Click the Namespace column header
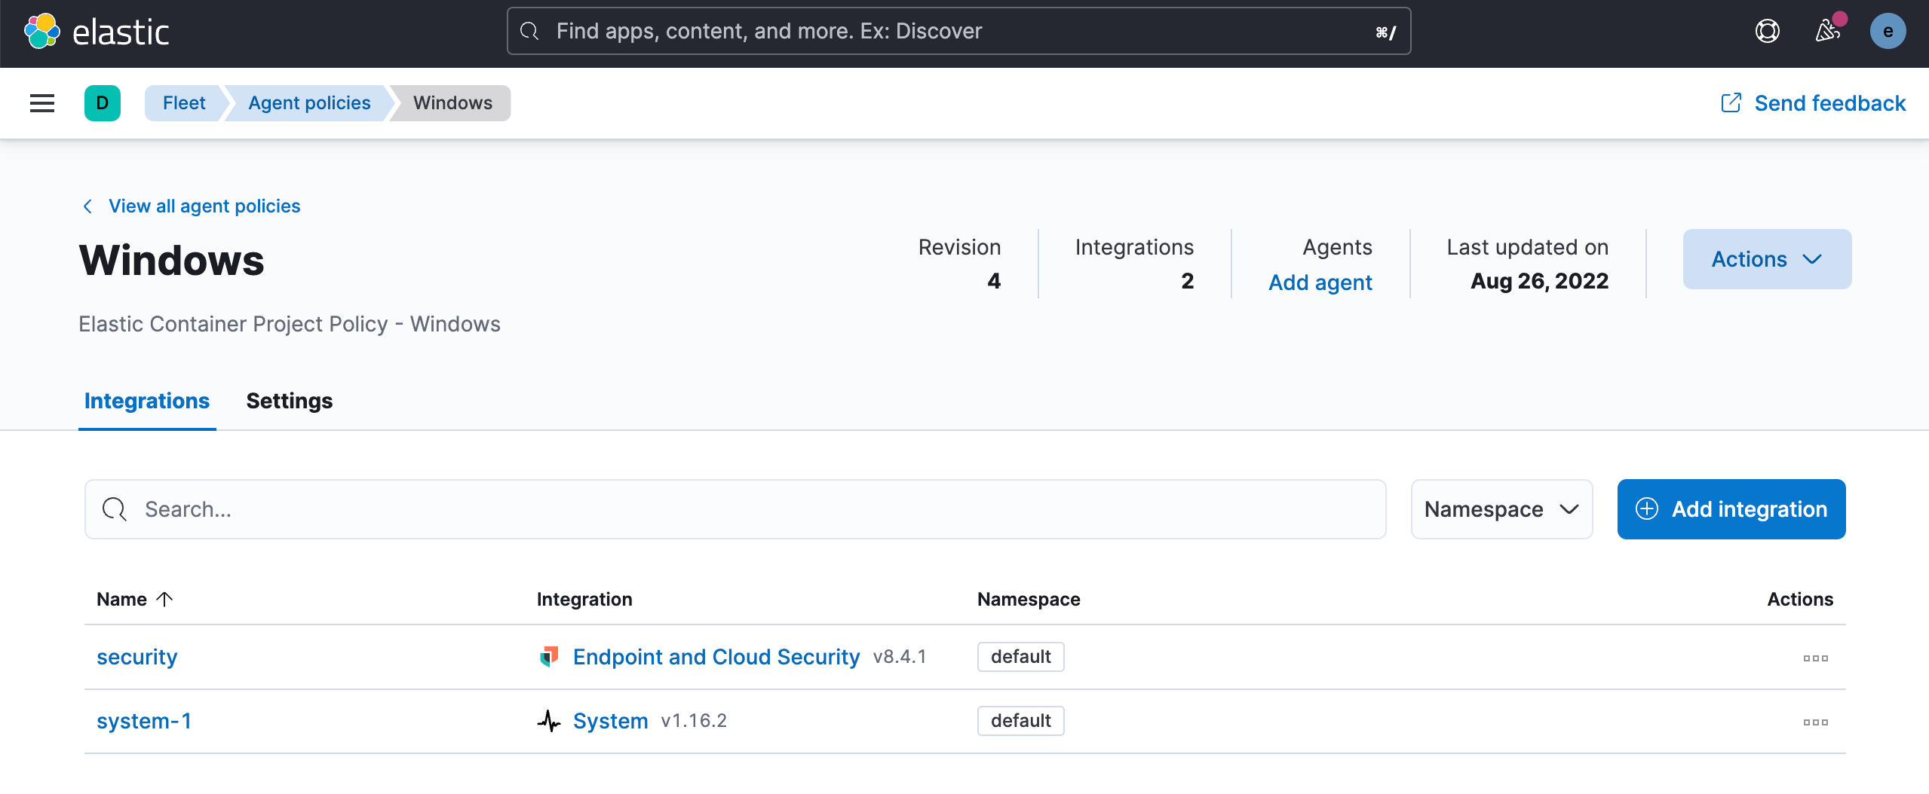The width and height of the screenshot is (1929, 794). 1029,599
